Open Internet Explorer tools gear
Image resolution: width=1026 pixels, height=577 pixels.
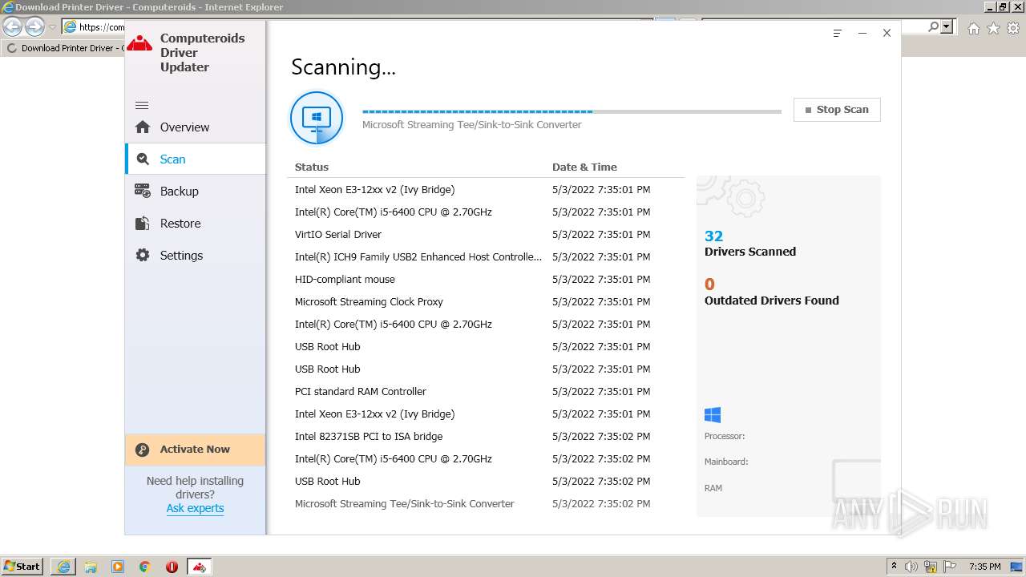click(x=1013, y=28)
